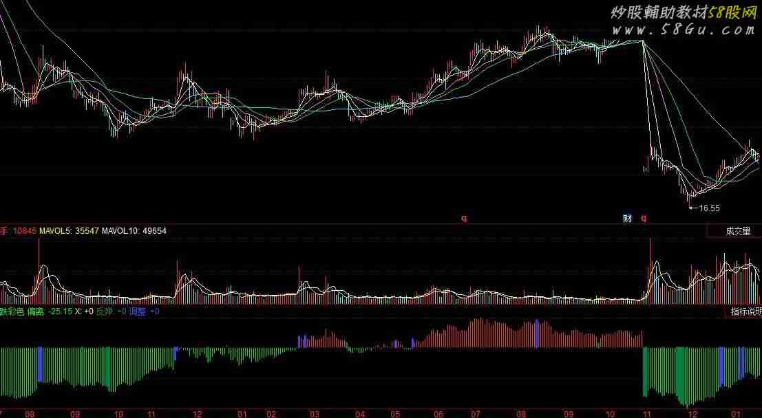
Task: Select the 16.55 lowest price label
Action: (x=709, y=208)
